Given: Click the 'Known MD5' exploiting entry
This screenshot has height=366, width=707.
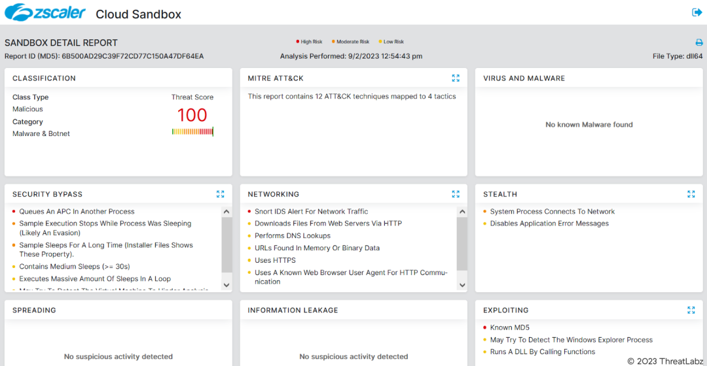Looking at the screenshot, I should [509, 328].
